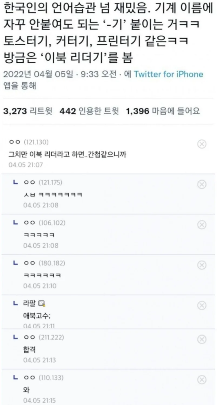Delete the reply from ㅇㅇ (180.182)
The image size is (217, 405).
(202, 265)
